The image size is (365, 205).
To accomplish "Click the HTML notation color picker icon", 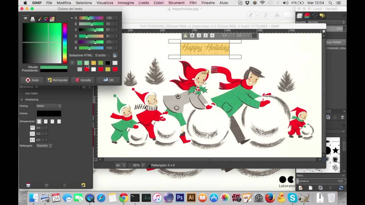I will coord(115,55).
